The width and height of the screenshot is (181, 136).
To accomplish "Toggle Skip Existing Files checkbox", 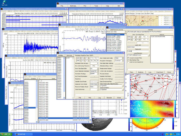I will 128,60.
